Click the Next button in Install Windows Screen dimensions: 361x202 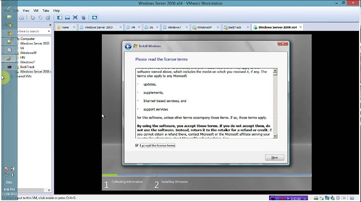(x=274, y=157)
